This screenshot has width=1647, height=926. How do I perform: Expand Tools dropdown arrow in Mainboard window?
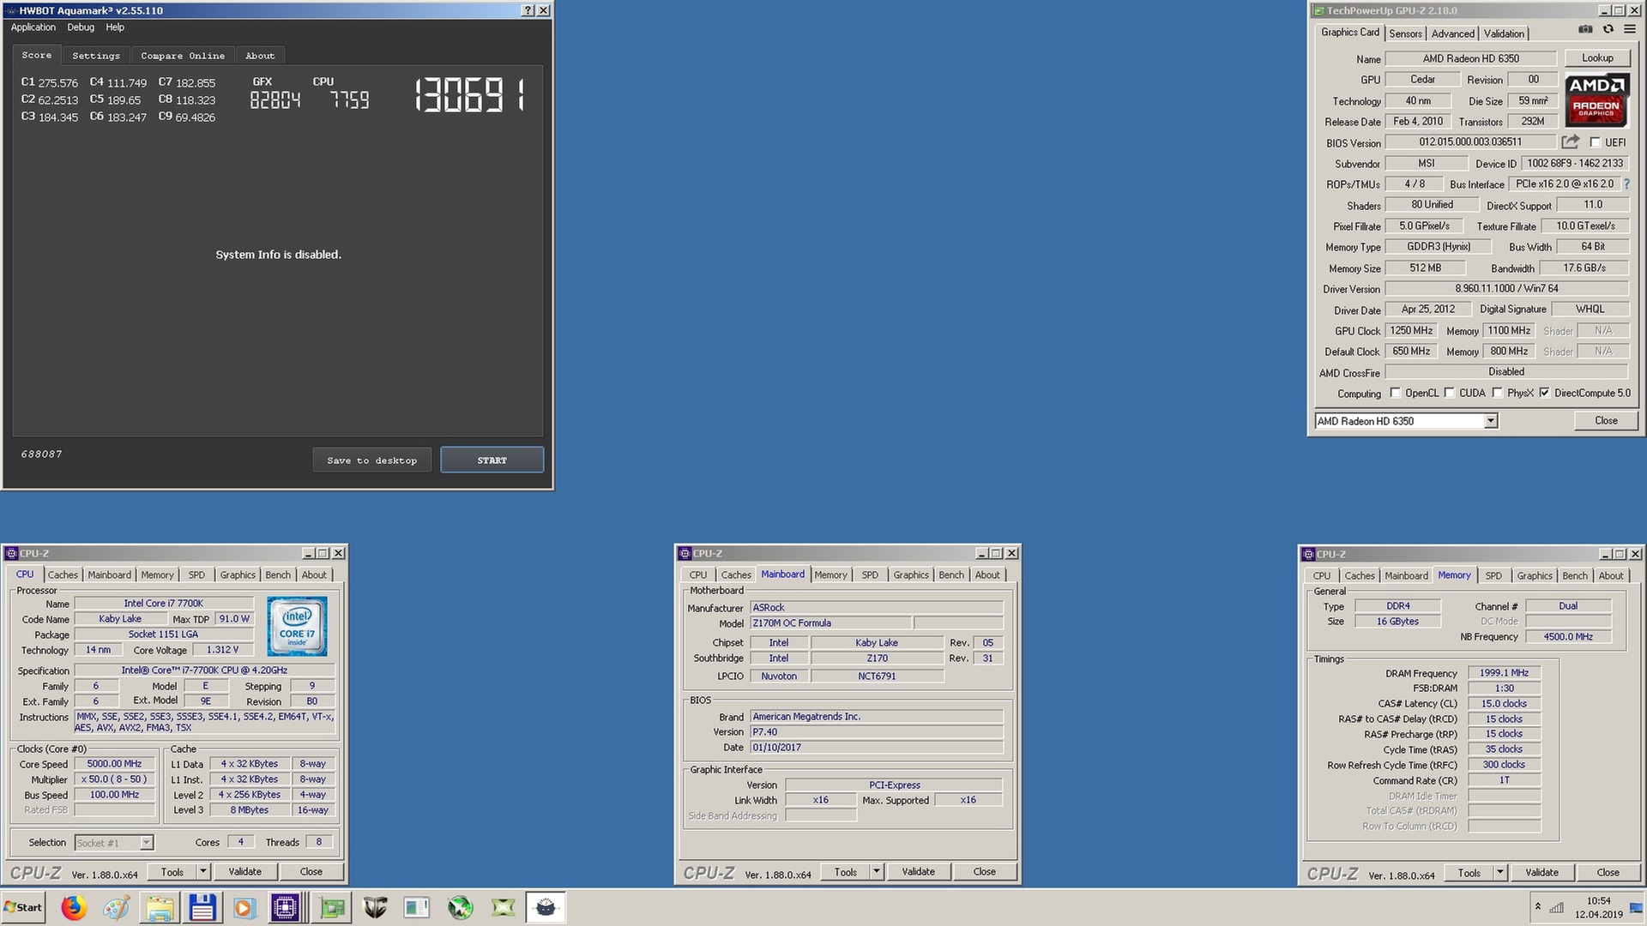click(x=877, y=871)
